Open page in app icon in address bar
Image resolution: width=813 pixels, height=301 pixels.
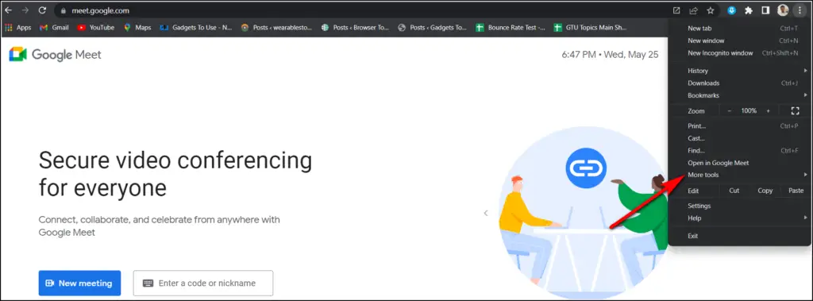coord(676,10)
